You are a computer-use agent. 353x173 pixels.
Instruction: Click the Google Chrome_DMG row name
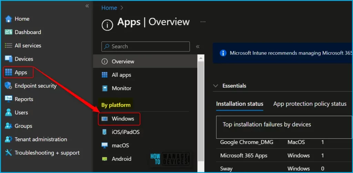pyautogui.click(x=246, y=142)
